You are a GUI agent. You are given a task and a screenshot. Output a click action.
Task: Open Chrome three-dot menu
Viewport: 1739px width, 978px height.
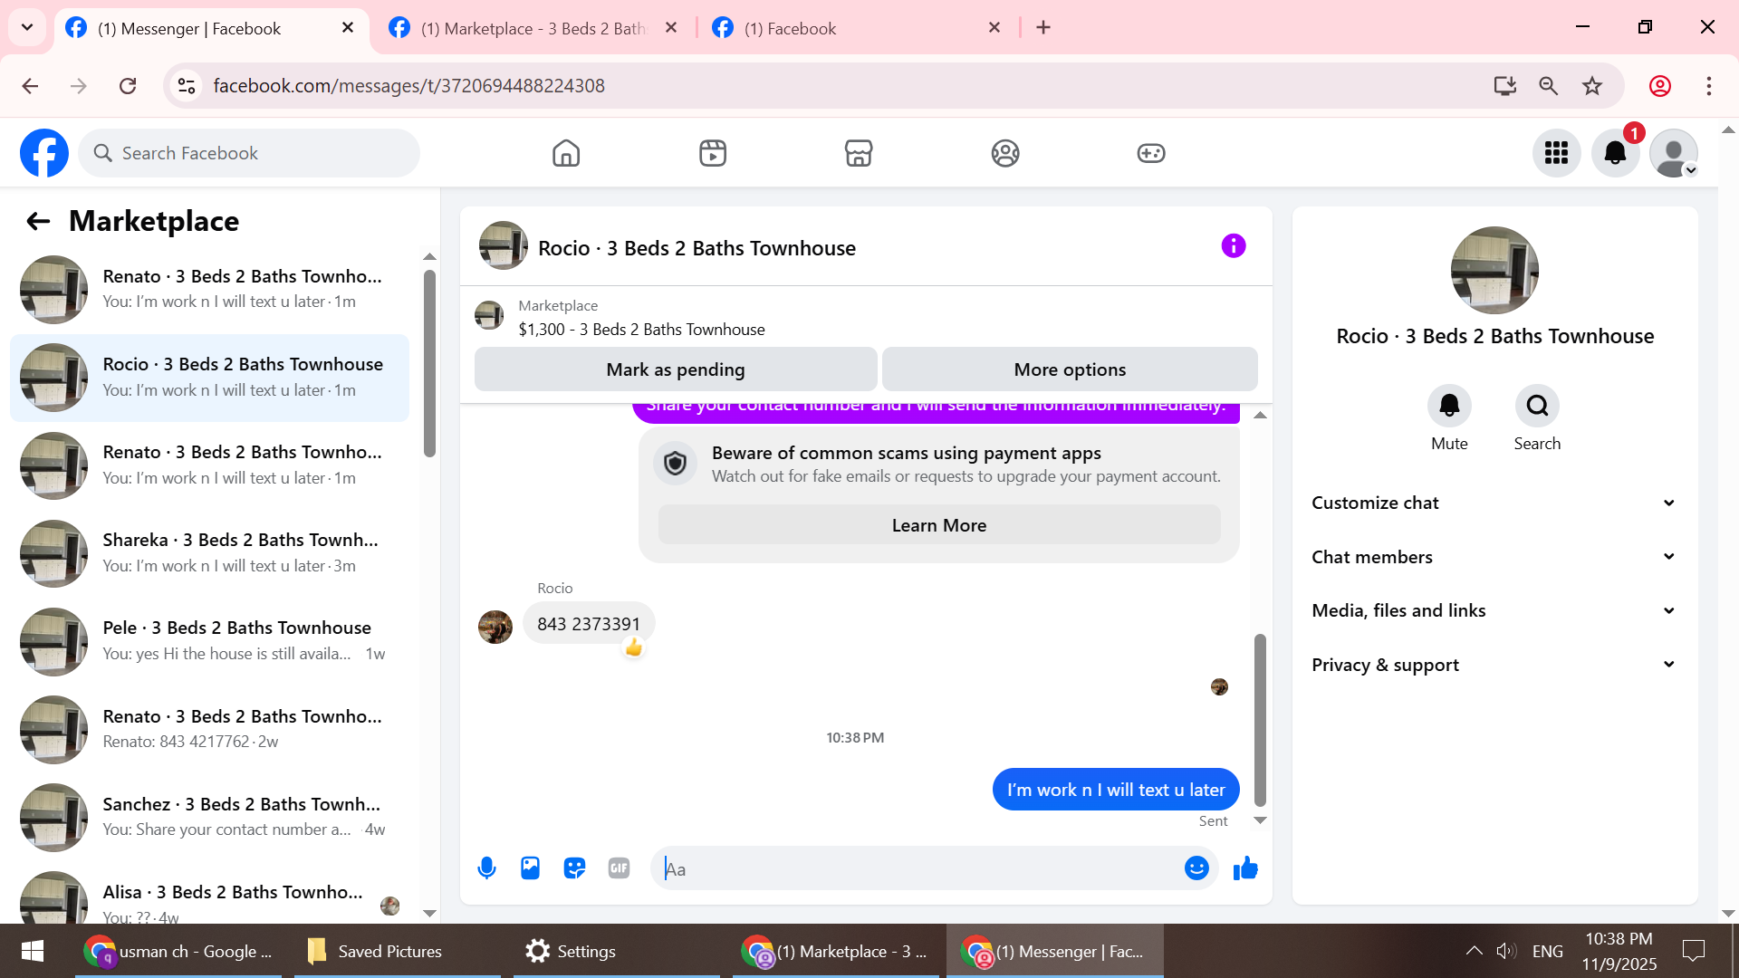[x=1709, y=86]
